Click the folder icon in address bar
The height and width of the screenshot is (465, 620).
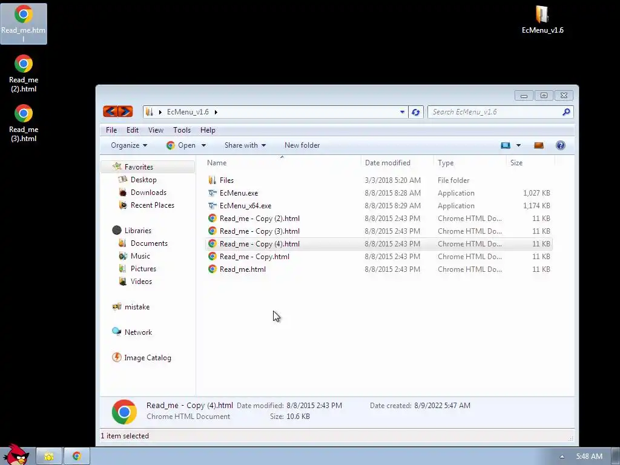pyautogui.click(x=149, y=112)
